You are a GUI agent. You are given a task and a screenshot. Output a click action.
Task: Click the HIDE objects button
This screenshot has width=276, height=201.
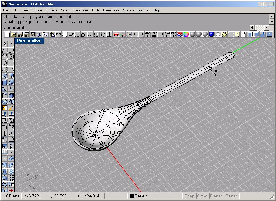(141, 34)
